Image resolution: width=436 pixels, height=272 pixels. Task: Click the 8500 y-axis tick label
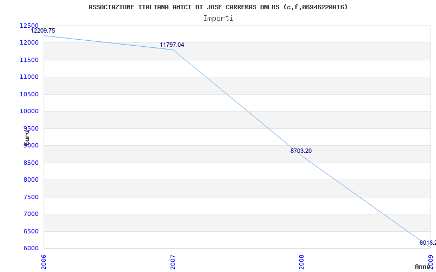point(31,163)
